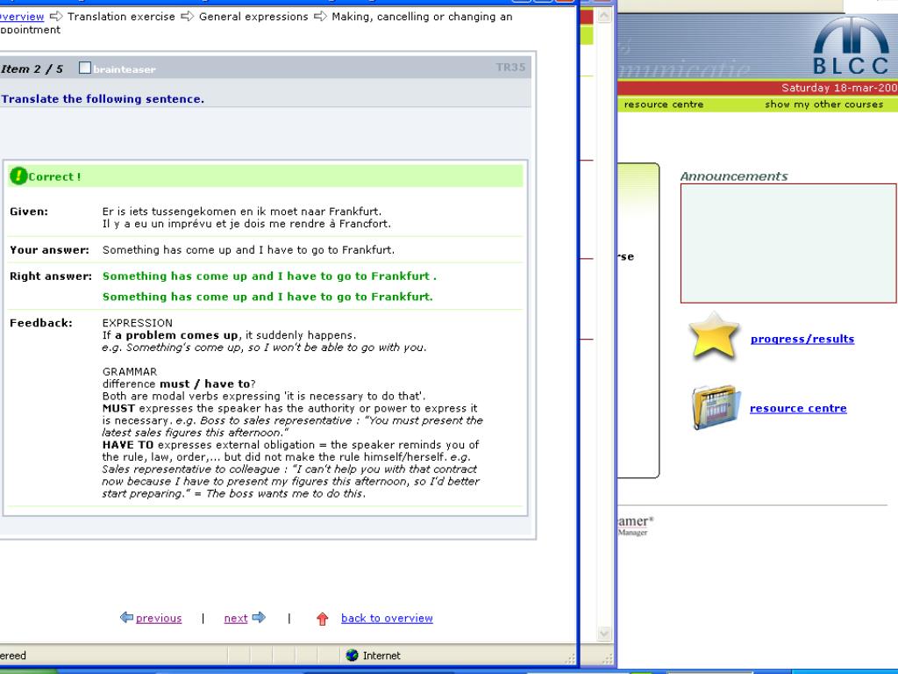
Task: Click the TR35 exercise code
Action: pos(510,67)
